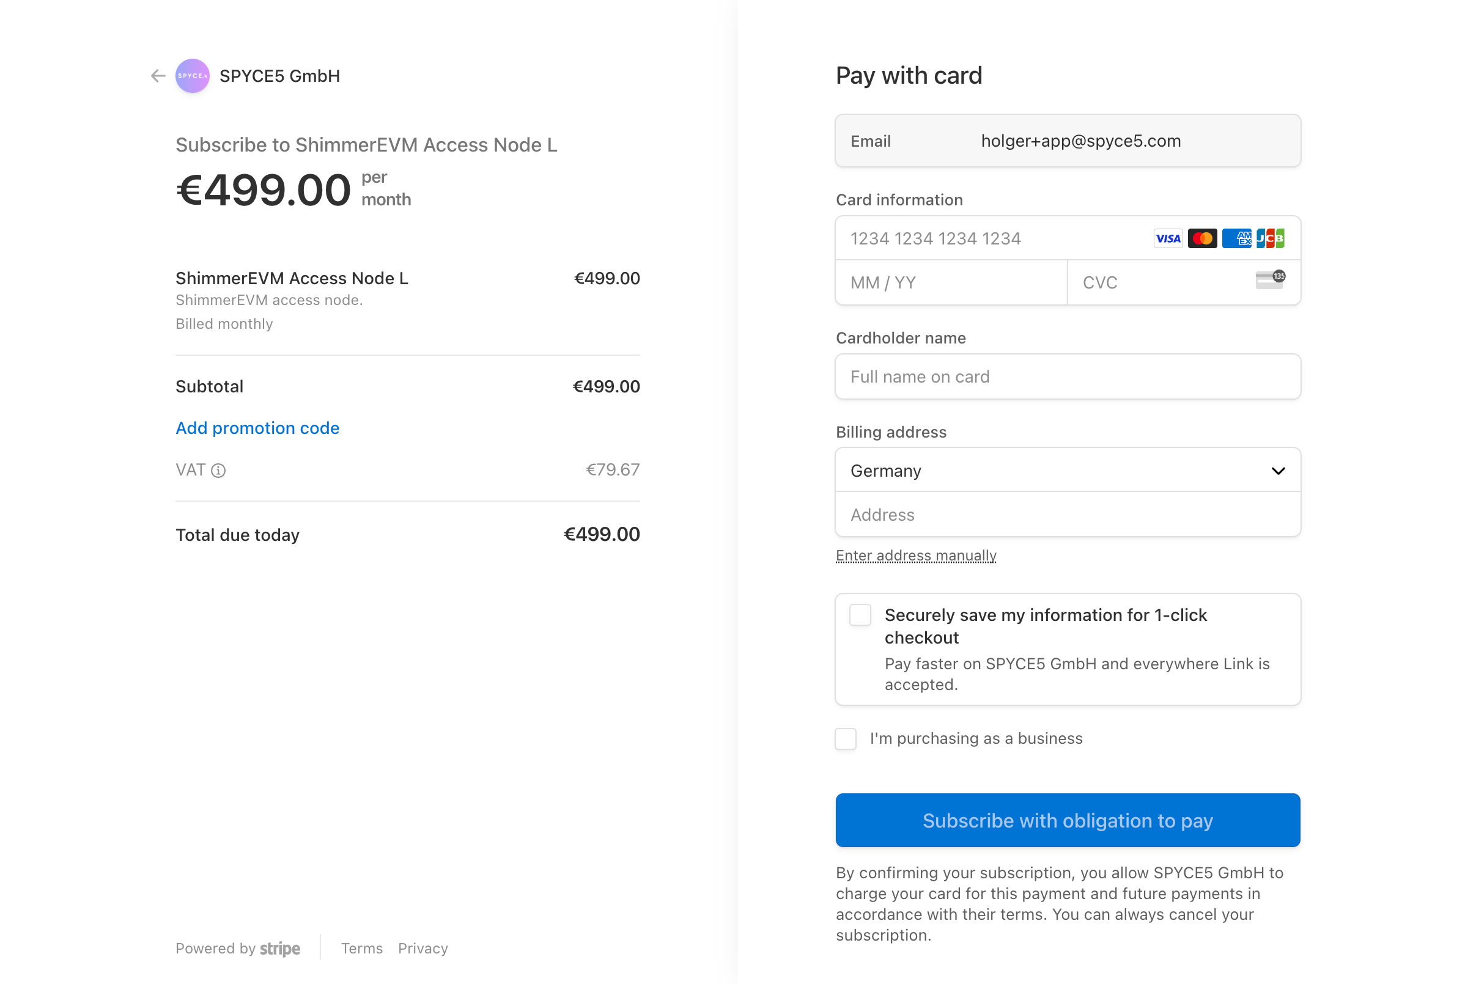Click the Mastercard icon

[1202, 238]
